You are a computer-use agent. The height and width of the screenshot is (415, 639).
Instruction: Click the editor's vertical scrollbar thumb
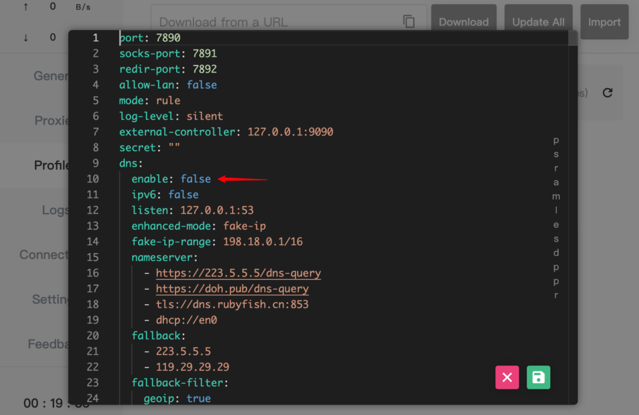click(x=572, y=38)
